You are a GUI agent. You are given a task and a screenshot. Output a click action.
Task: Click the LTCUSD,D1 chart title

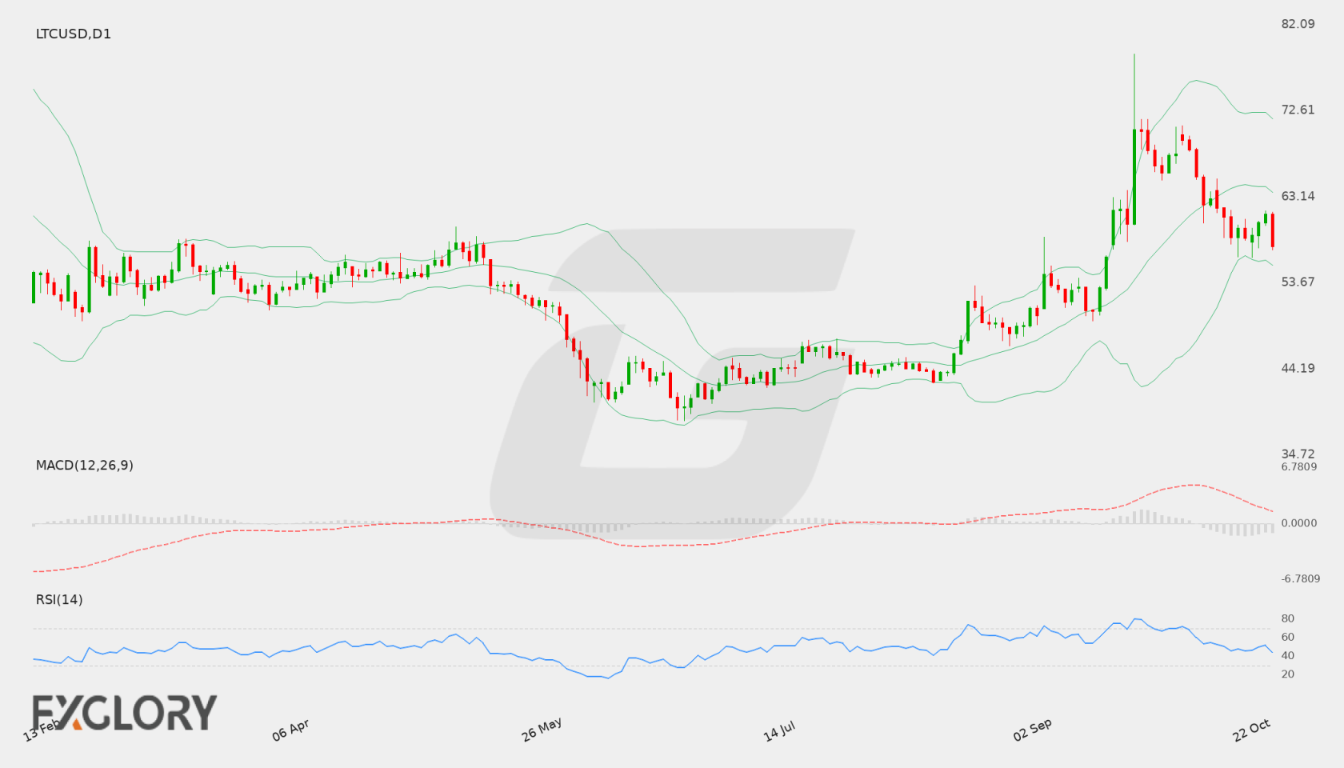tap(74, 34)
